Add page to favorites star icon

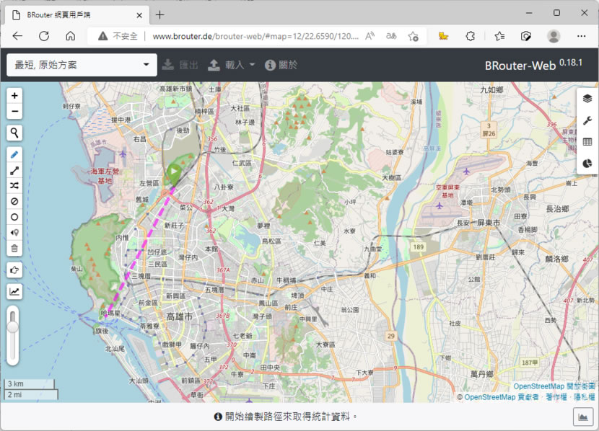click(413, 36)
